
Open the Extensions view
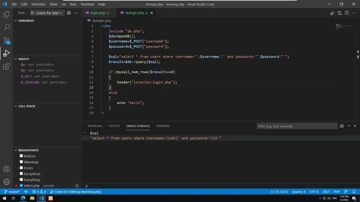point(6,66)
